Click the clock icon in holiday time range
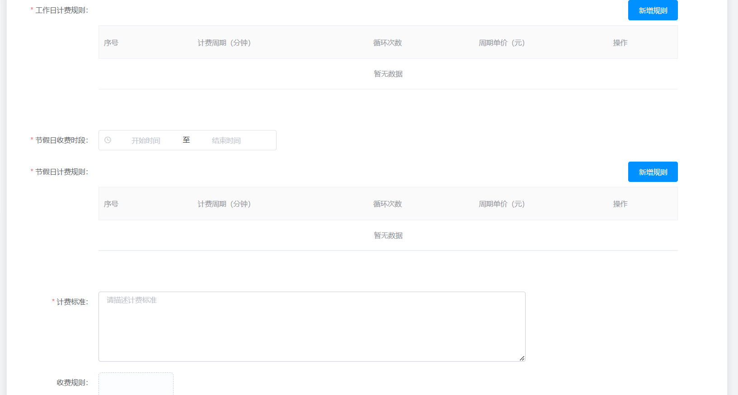This screenshot has height=395, width=738. coord(108,140)
